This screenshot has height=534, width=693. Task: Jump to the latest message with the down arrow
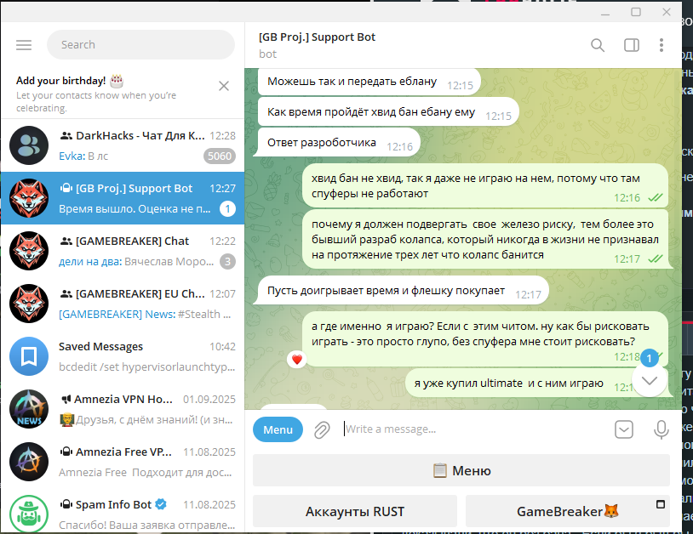pyautogui.click(x=650, y=380)
